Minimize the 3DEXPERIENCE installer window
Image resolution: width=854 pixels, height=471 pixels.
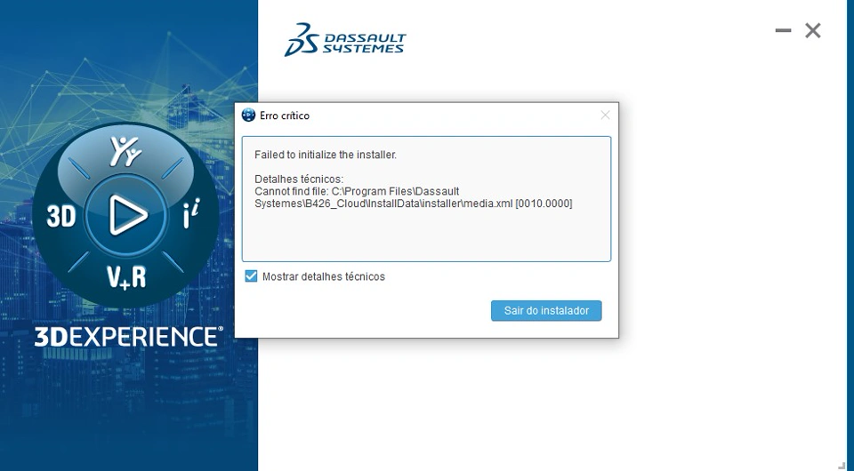tap(783, 30)
